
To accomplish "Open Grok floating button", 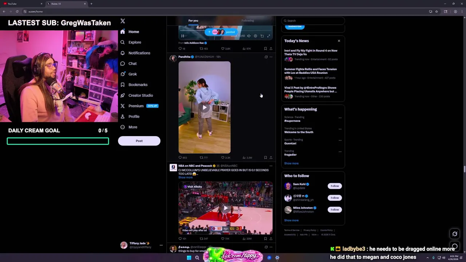I will coord(455,234).
